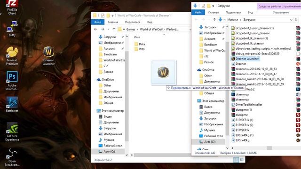The height and width of the screenshot is (169, 301).
Task: Open Вид tab in World of WarCraft window
Action: pos(150,22)
